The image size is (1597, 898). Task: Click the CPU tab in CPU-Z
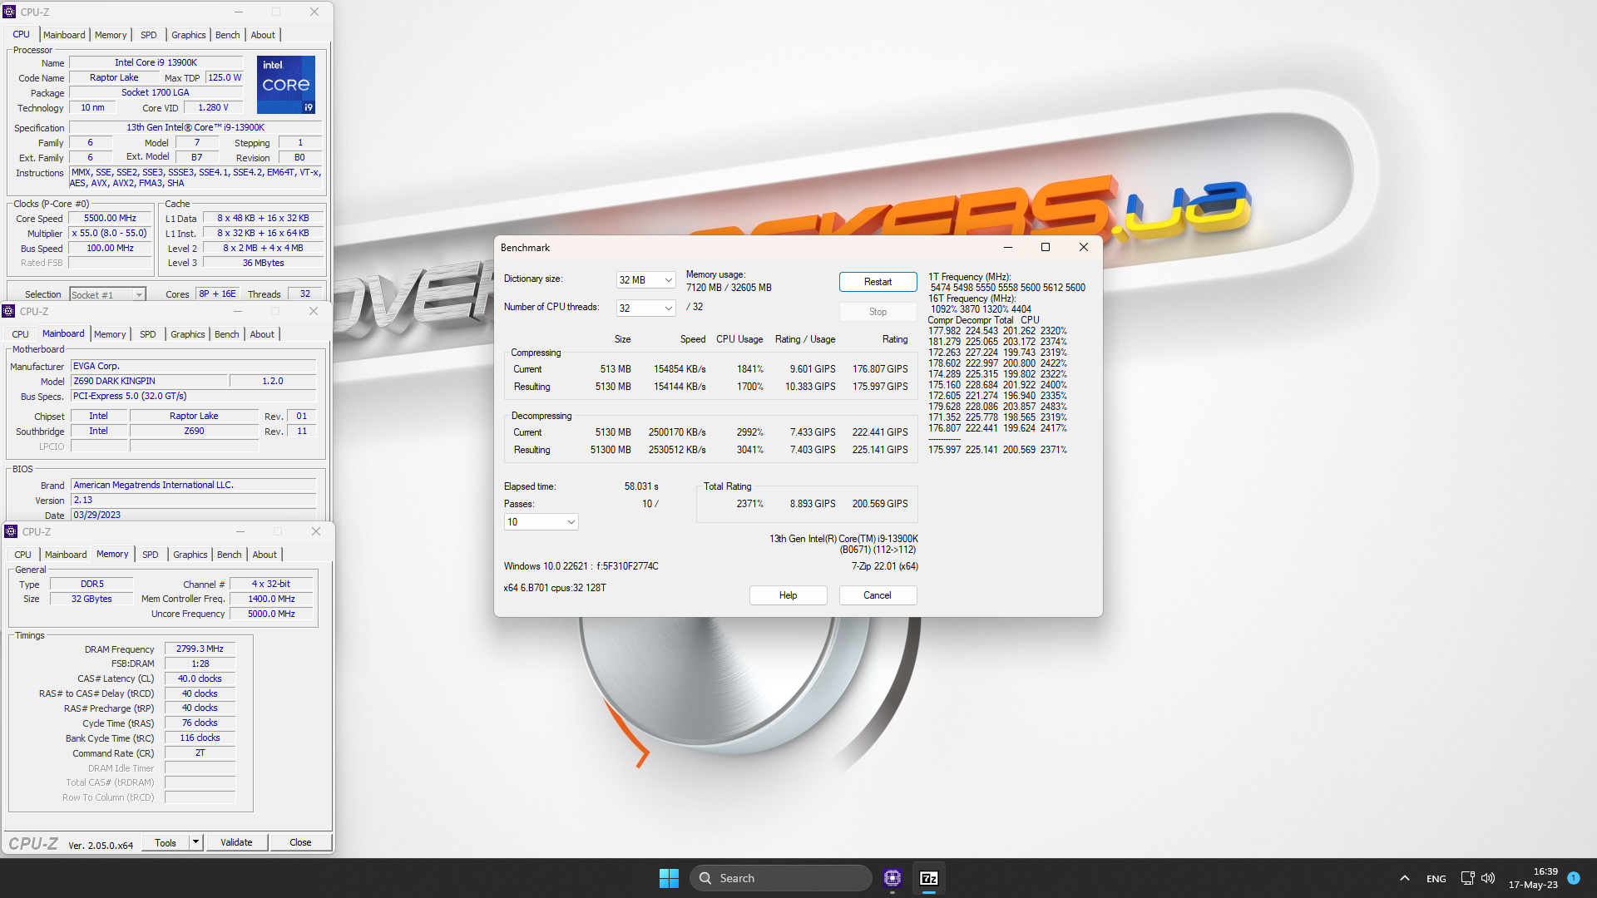point(21,34)
